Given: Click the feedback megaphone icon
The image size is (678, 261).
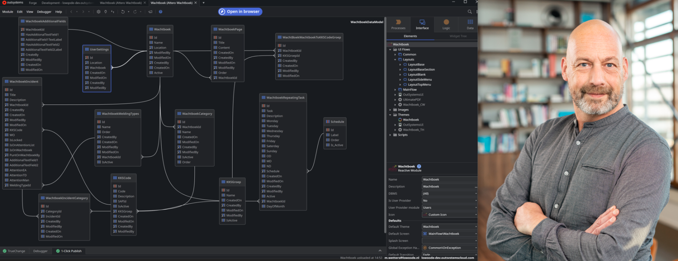Looking at the screenshot, I should 150,12.
